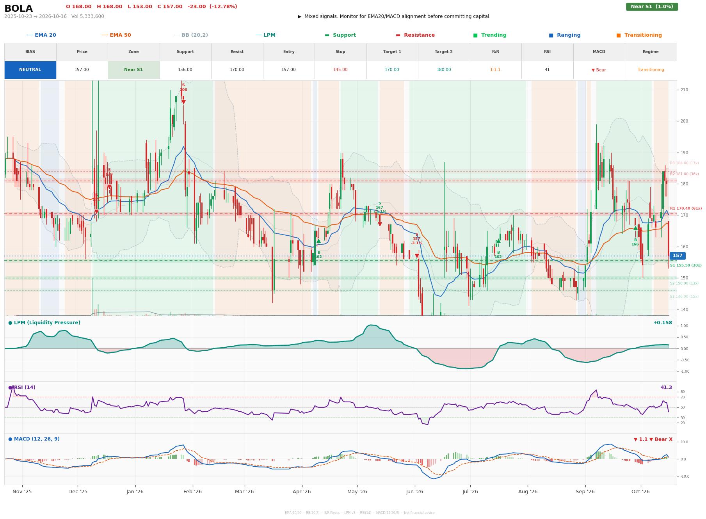Select the Ranging regime legend entry
This screenshot has width=706, height=519.
[565, 35]
